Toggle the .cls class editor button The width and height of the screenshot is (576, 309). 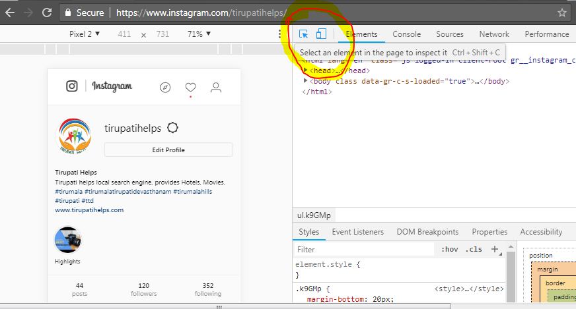[x=474, y=249]
